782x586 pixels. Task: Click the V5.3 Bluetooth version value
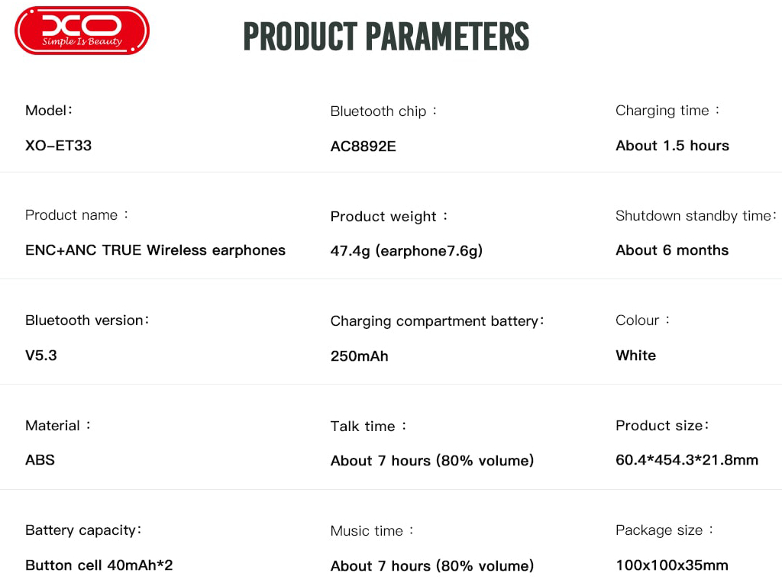[x=41, y=356]
